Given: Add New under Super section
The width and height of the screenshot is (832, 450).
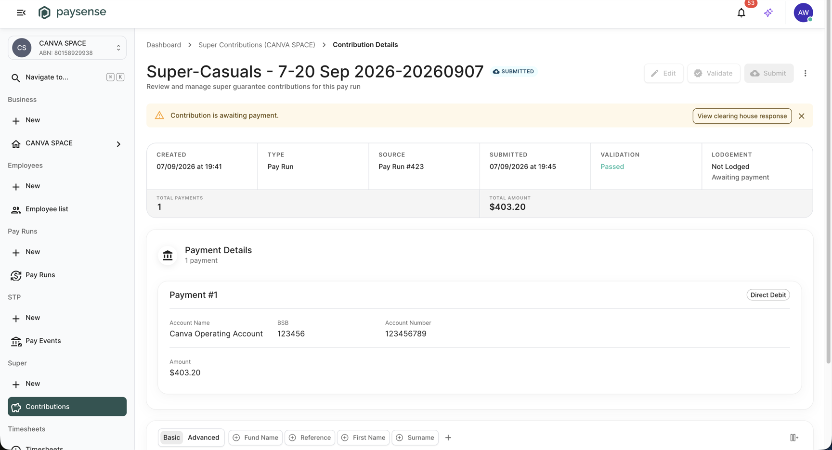Looking at the screenshot, I should point(67,384).
